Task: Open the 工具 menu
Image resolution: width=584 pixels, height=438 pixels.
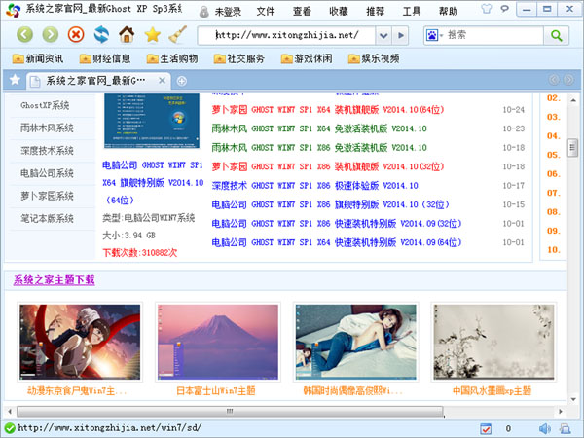Action: 412,12
